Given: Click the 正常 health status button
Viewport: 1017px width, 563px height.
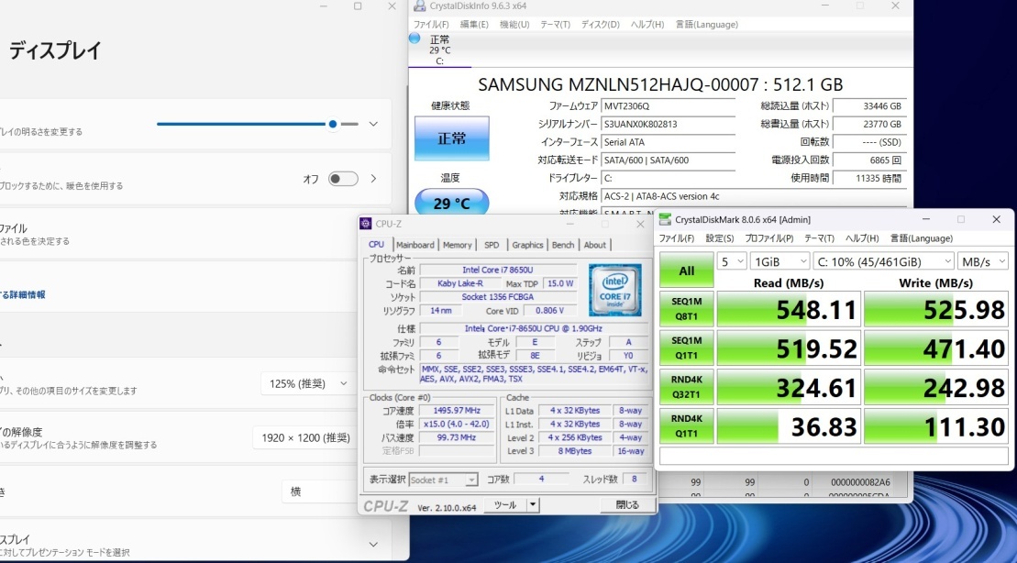Looking at the screenshot, I should (x=452, y=138).
